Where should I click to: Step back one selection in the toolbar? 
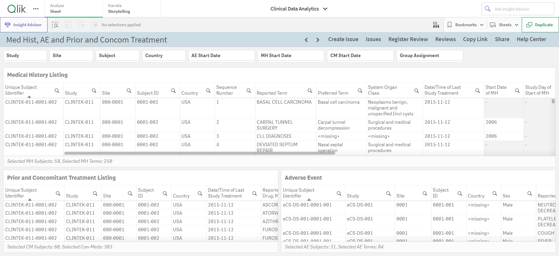[x=68, y=25]
